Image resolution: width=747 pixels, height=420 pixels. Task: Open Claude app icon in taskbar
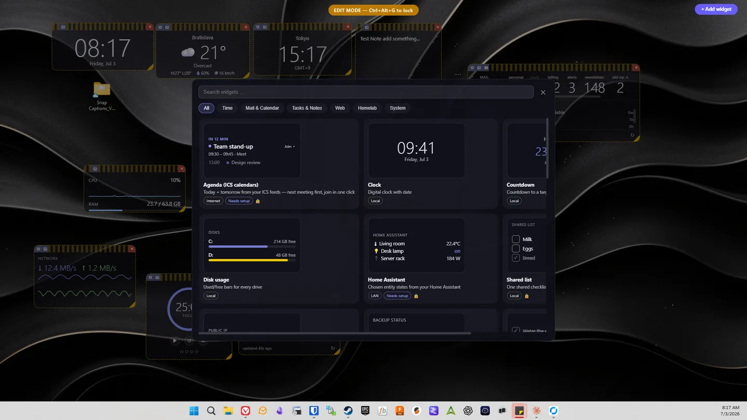pyautogui.click(x=536, y=411)
